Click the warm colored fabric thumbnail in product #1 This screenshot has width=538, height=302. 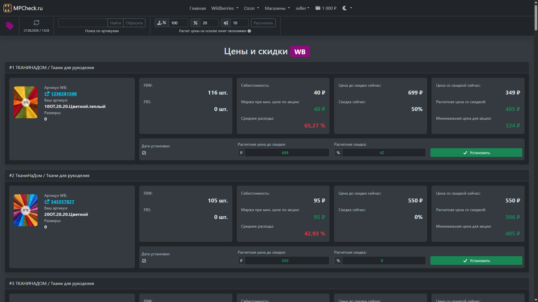point(25,102)
